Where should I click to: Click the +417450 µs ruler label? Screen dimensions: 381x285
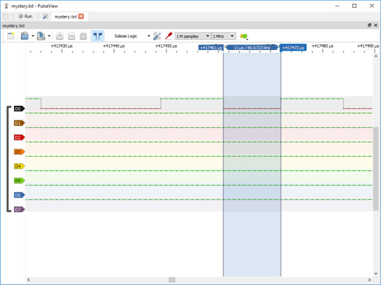coord(166,46)
